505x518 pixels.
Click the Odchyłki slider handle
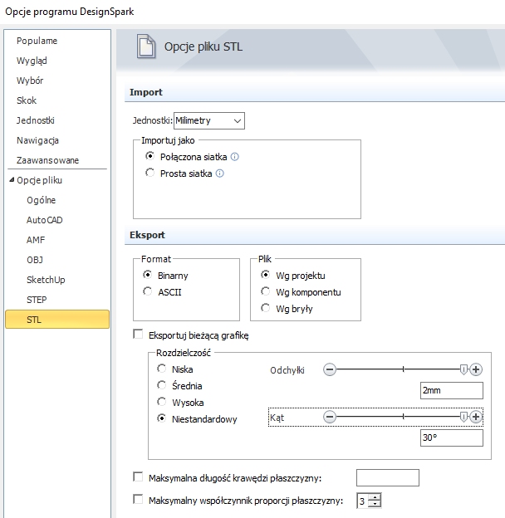[x=463, y=370]
